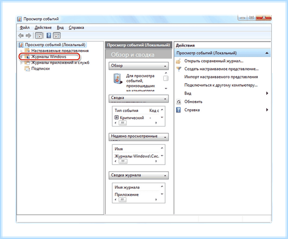Click horizontal scrollbar thumb under 'Критический'
The image size is (288, 239).
tap(122, 123)
